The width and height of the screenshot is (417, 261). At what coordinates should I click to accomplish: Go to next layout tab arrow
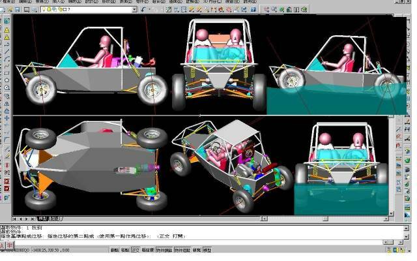(26, 219)
